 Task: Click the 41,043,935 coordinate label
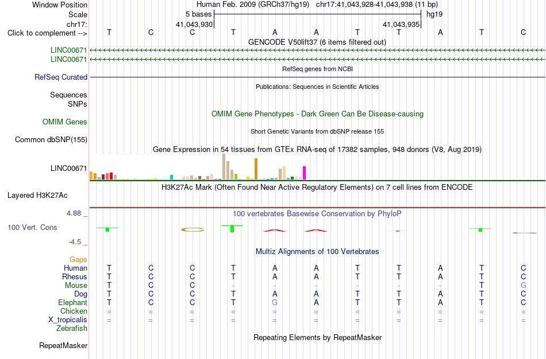[x=401, y=24]
